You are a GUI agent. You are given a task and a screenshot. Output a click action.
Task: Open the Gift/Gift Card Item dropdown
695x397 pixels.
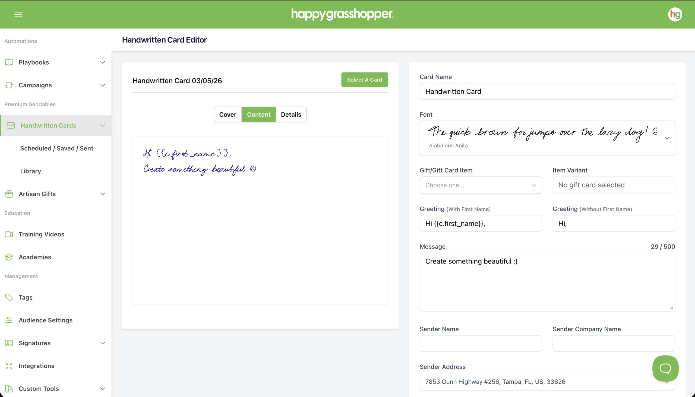point(480,185)
